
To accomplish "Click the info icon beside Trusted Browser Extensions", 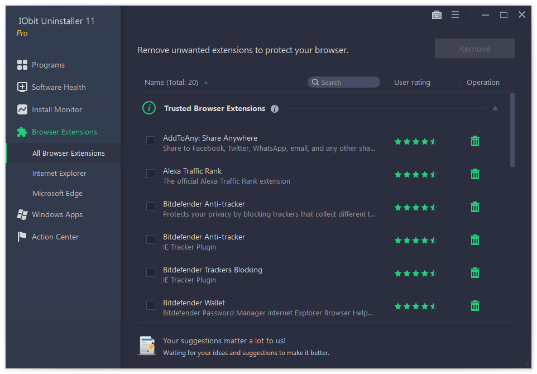I will 274,109.
